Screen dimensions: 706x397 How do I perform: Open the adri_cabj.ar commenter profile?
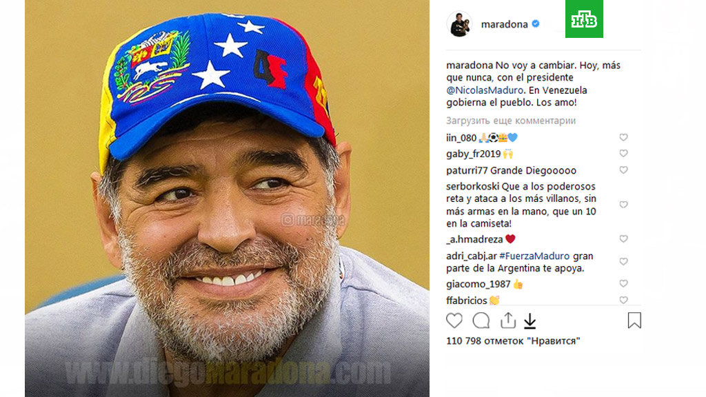[x=472, y=256]
